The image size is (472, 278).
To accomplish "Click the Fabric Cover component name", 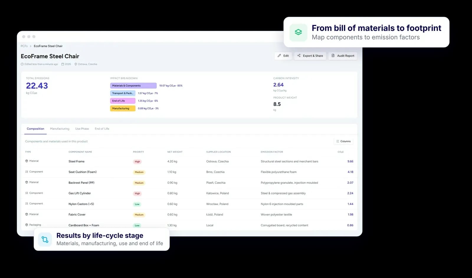I will coord(77,215).
